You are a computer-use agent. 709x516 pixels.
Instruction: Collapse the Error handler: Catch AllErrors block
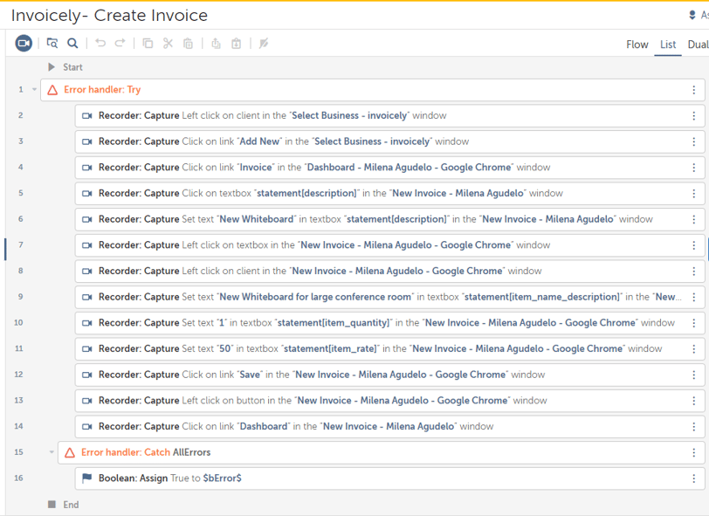coord(52,452)
